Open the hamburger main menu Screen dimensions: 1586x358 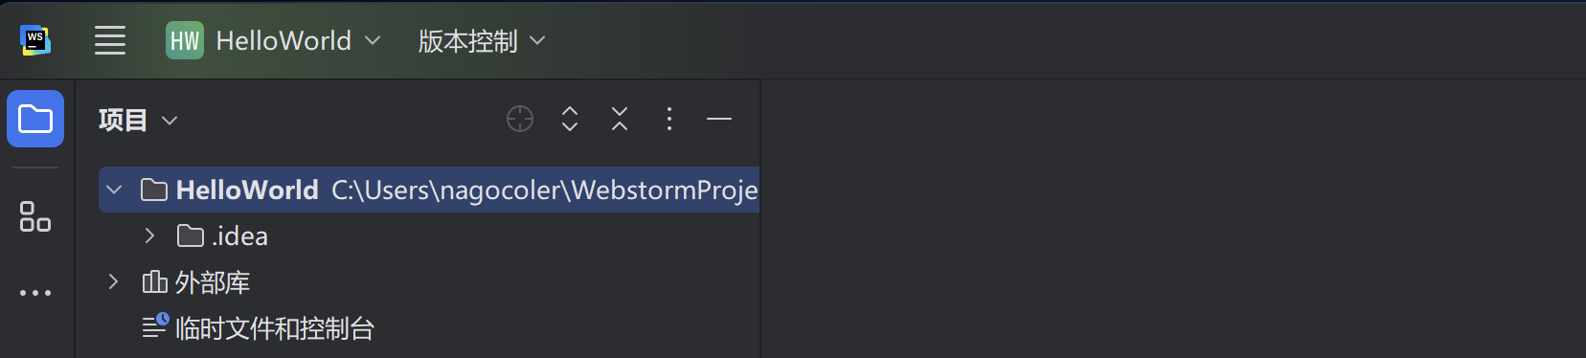[110, 40]
